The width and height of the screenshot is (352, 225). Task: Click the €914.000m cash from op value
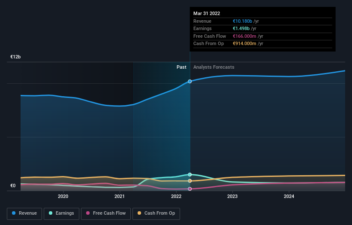click(x=244, y=44)
